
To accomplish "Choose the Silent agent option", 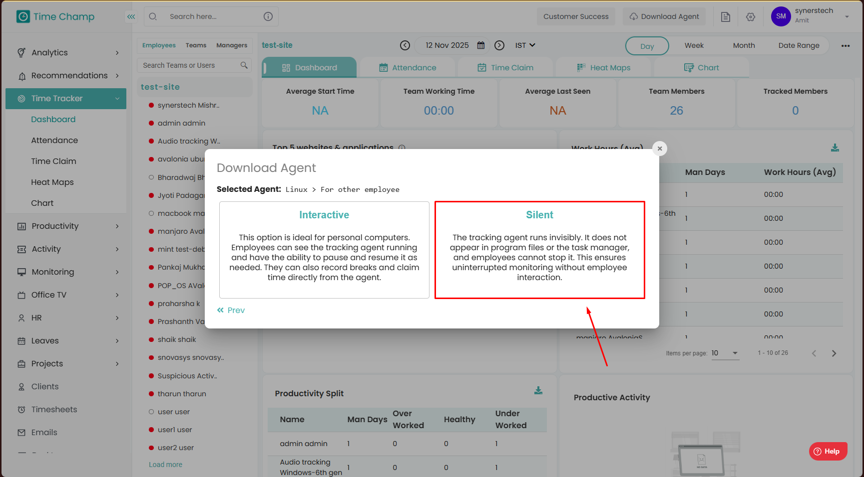I will [540, 250].
